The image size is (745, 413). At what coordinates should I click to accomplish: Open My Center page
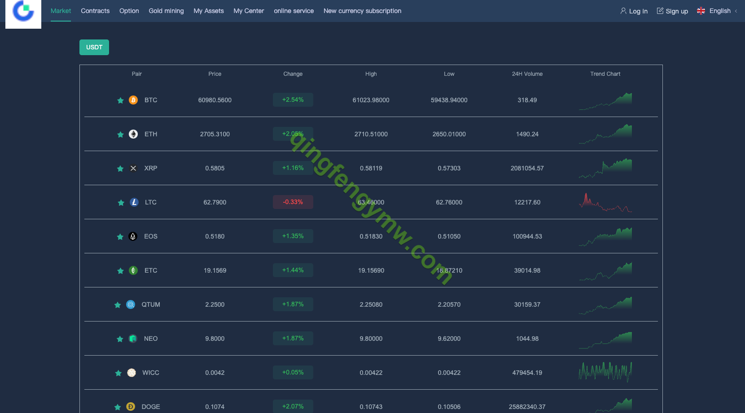pos(249,11)
